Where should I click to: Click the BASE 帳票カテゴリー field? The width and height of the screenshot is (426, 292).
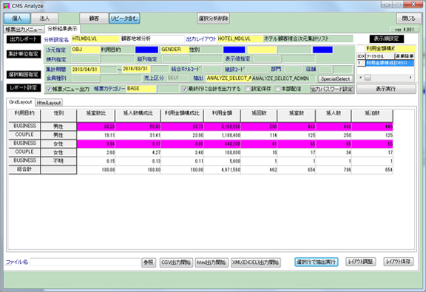[x=141, y=89]
